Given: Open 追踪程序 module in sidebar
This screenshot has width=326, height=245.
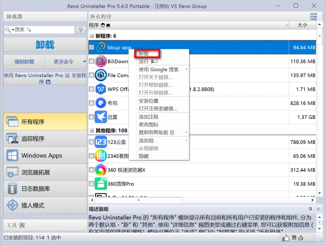Looking at the screenshot, I should pos(45,138).
